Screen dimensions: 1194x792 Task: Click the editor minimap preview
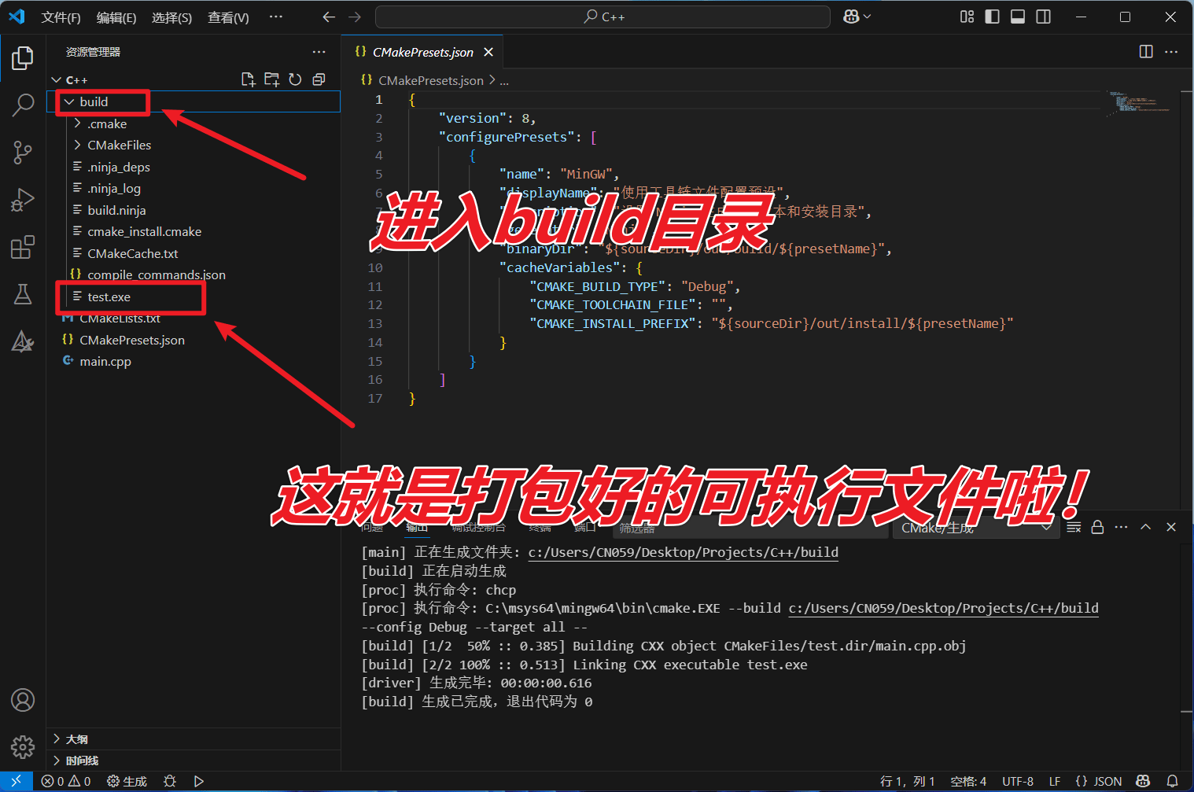point(1141,103)
